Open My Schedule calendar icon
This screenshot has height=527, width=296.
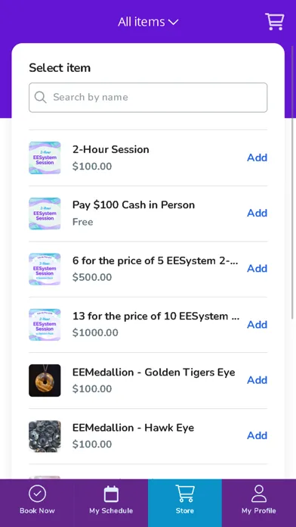click(111, 494)
